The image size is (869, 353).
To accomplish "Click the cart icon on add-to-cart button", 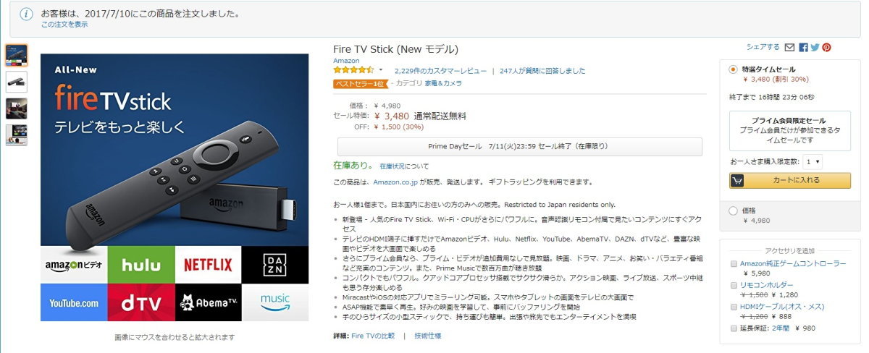I will coord(739,180).
